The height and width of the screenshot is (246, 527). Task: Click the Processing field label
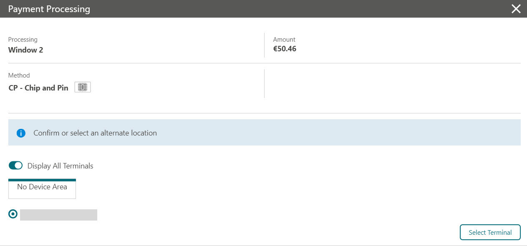coord(23,40)
